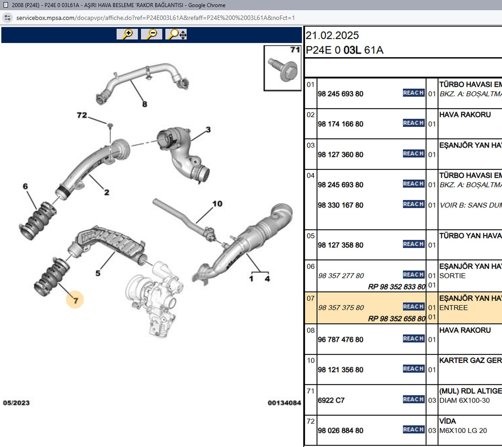Click the bolt 71 thumbnail inset
The height and width of the screenshot is (447, 502).
click(x=282, y=68)
